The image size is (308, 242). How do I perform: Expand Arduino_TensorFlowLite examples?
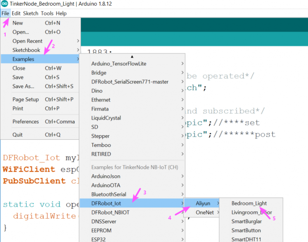click(x=132, y=64)
